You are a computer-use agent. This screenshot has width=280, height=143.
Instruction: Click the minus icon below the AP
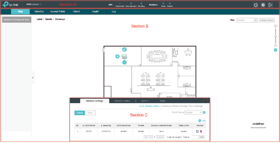click(x=124, y=62)
